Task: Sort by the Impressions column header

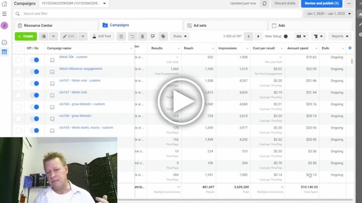Action: tap(227, 48)
